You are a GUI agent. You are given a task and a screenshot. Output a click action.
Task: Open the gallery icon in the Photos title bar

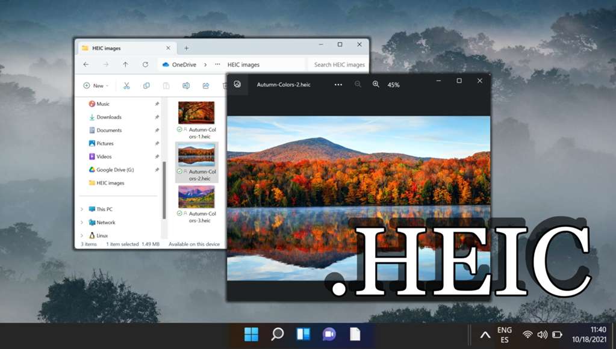[237, 84]
